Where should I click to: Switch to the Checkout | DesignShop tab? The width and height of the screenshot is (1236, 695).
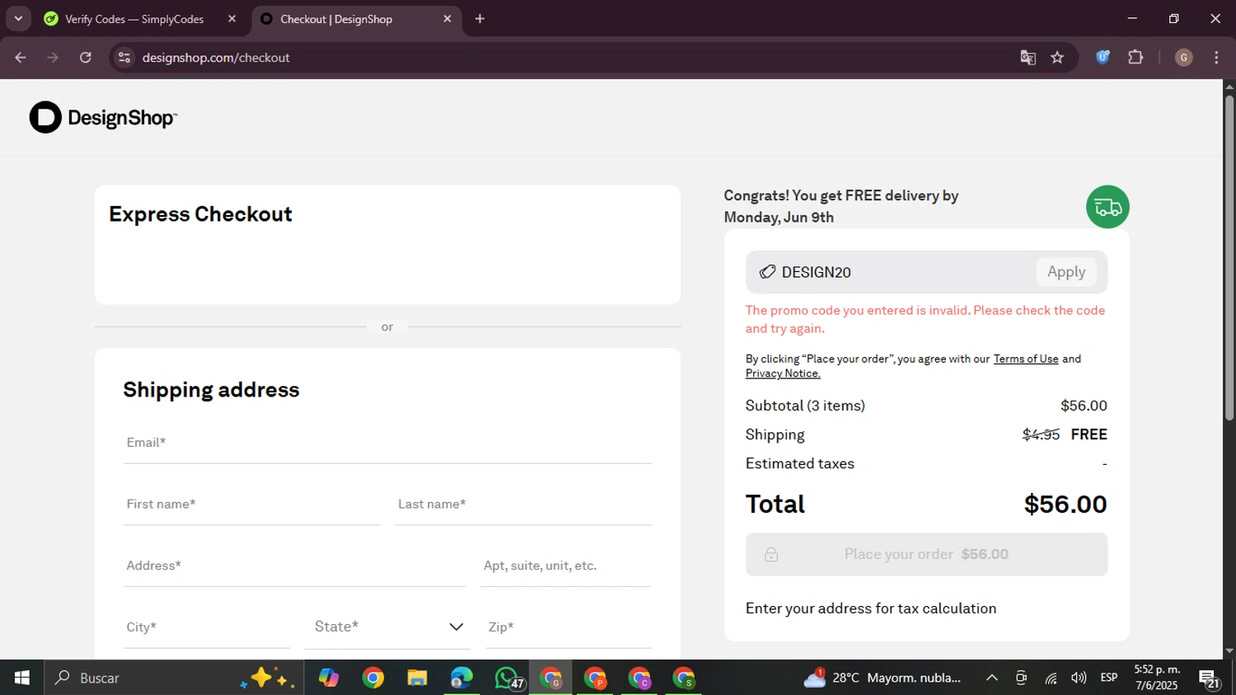356,19
